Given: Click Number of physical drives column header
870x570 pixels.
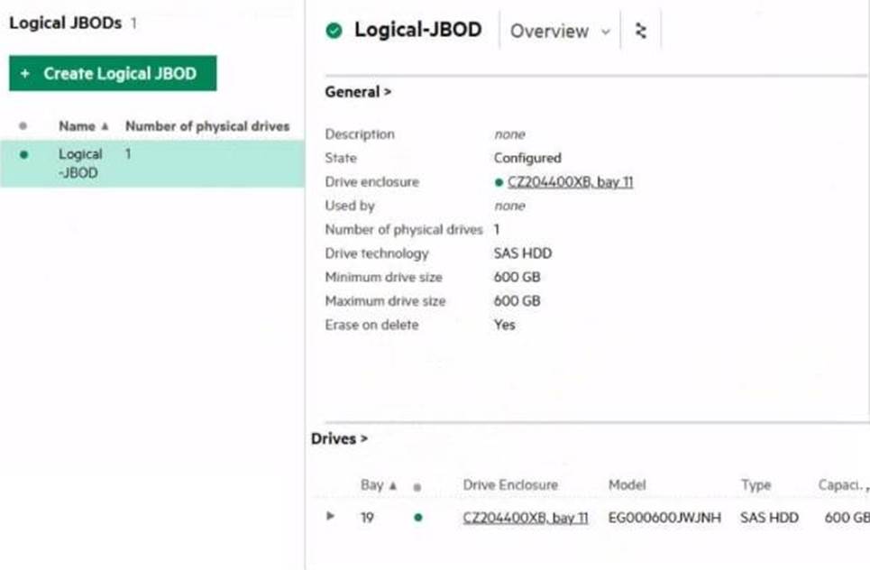Looking at the screenshot, I should 207,126.
